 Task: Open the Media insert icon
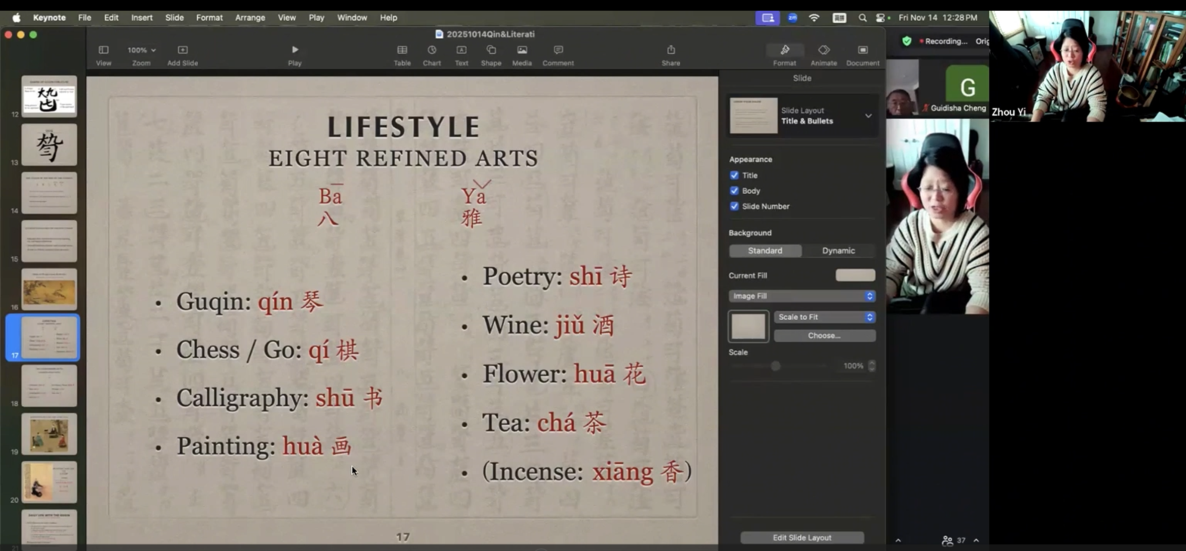tap(521, 50)
